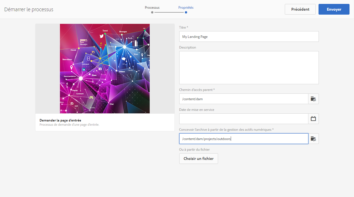The height and width of the screenshot is (197, 354).
Task: Click the 'Description' label
Action: [x=188, y=47]
